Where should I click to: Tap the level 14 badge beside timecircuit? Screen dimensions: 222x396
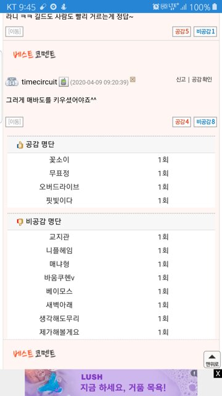click(12, 82)
